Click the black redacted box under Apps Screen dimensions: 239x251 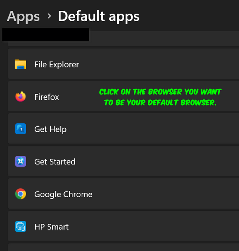[46, 35]
